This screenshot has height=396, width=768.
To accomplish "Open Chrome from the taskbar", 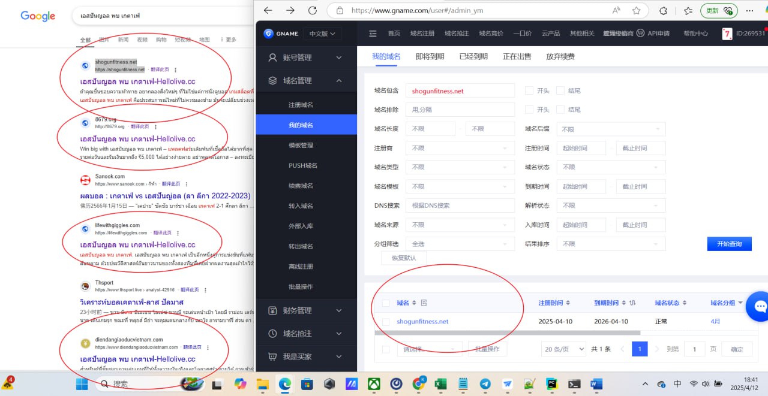I will (x=419, y=384).
